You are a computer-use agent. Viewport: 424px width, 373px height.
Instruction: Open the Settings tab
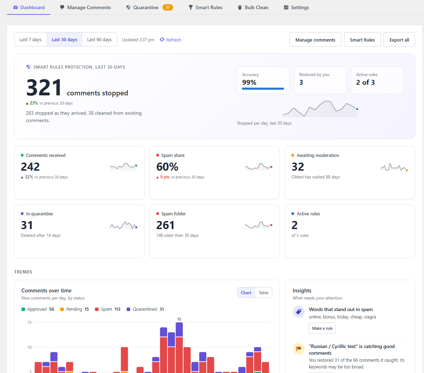[296, 7]
